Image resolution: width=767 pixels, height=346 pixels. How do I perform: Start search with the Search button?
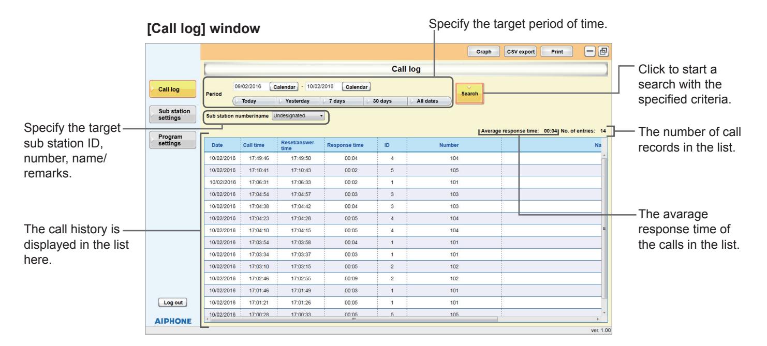(x=470, y=94)
